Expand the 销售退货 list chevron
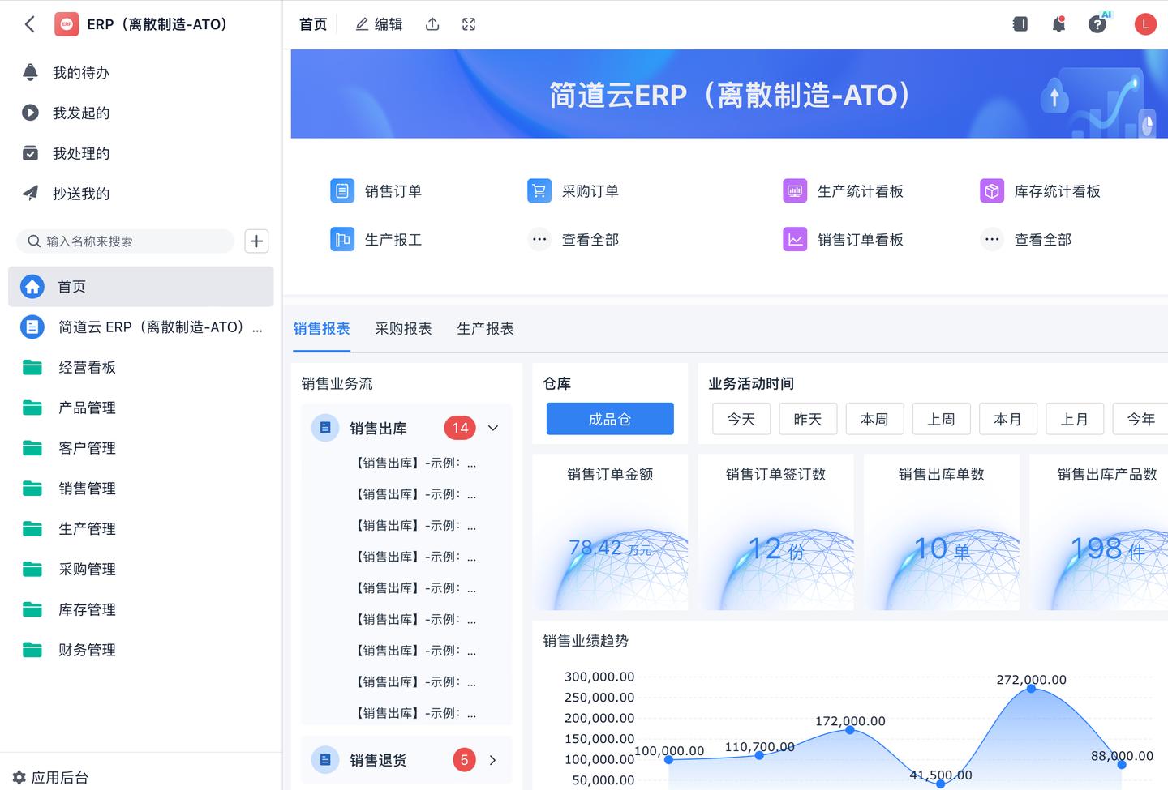This screenshot has height=790, width=1168. pyautogui.click(x=493, y=760)
